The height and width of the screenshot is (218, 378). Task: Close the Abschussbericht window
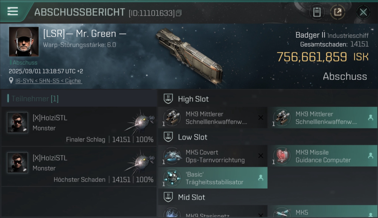tap(363, 12)
